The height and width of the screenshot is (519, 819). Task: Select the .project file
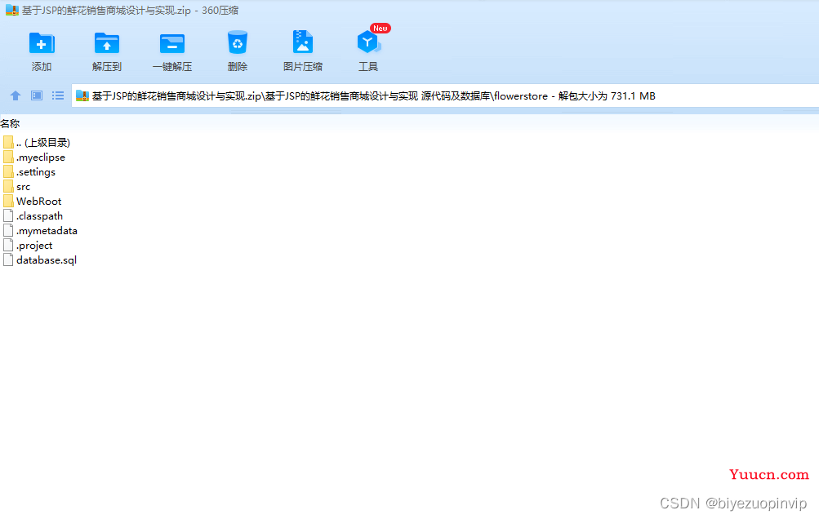[x=28, y=245]
